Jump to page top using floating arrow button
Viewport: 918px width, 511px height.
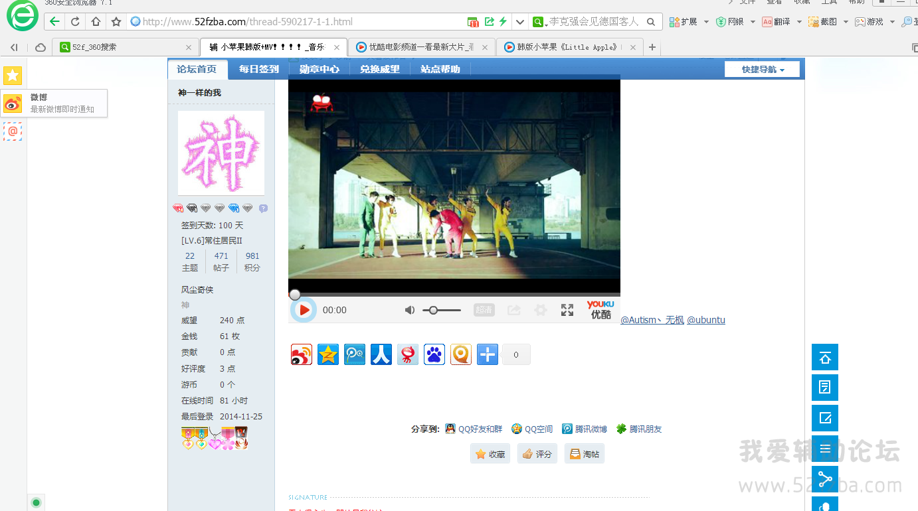click(x=825, y=357)
